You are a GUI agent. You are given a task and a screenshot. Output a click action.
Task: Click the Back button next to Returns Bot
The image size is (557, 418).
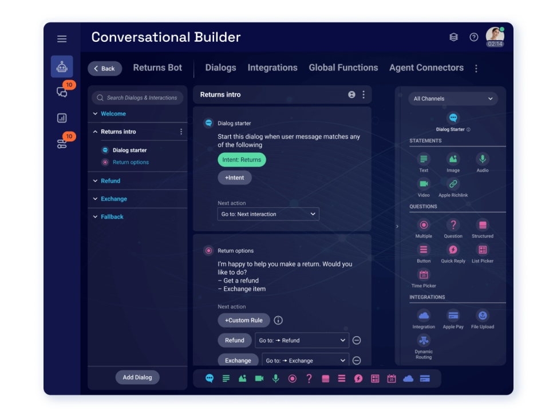pos(105,68)
